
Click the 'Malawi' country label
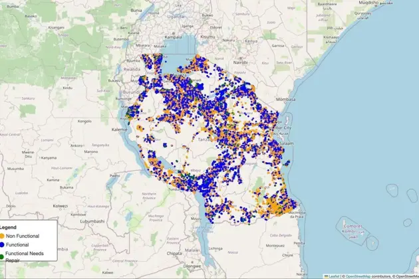tap(192, 250)
